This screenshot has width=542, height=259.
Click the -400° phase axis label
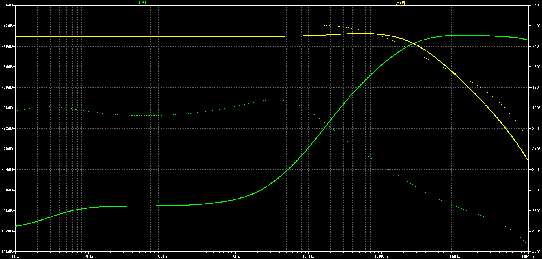(536, 231)
